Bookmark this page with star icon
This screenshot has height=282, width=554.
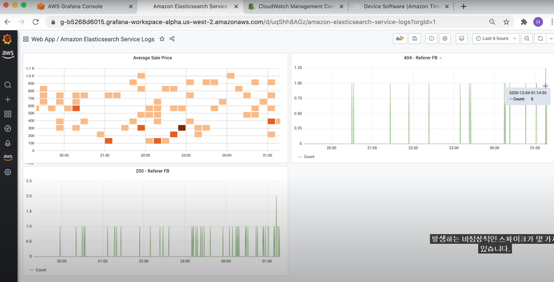pyautogui.click(x=506, y=22)
